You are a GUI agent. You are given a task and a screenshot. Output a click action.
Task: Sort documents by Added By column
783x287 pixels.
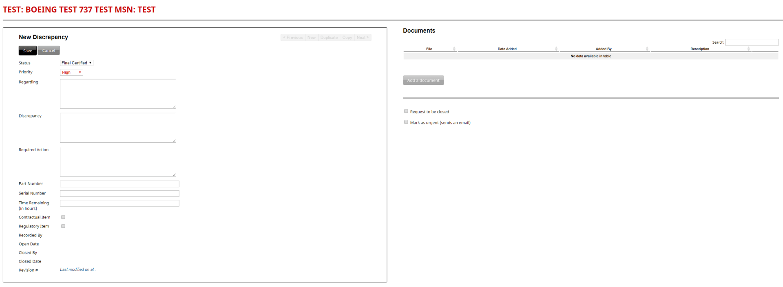click(604, 49)
